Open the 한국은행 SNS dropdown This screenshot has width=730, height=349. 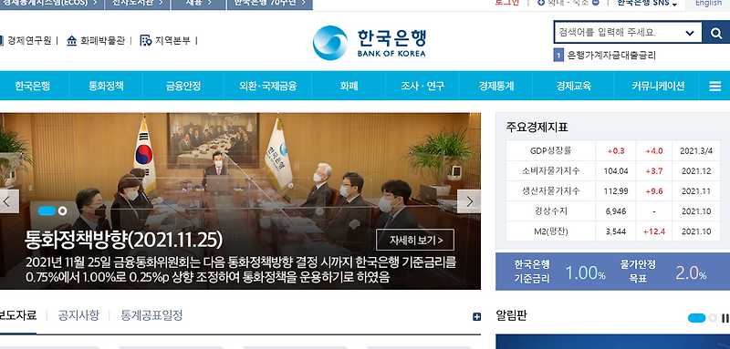click(x=647, y=4)
